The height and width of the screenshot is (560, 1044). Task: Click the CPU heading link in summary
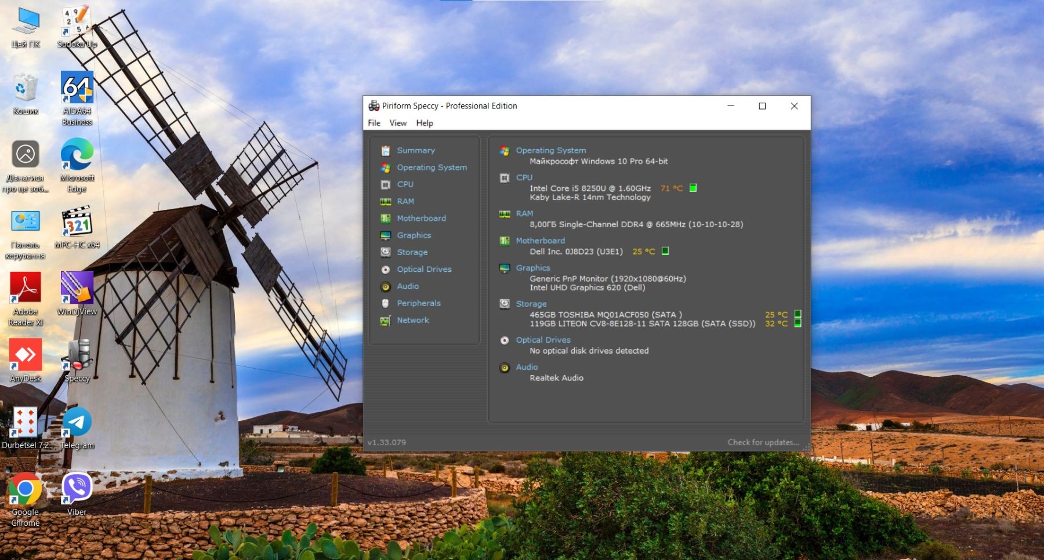524,177
